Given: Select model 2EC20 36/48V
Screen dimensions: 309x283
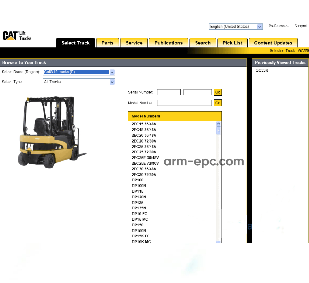Looking at the screenshot, I should pyautogui.click(x=144, y=135).
